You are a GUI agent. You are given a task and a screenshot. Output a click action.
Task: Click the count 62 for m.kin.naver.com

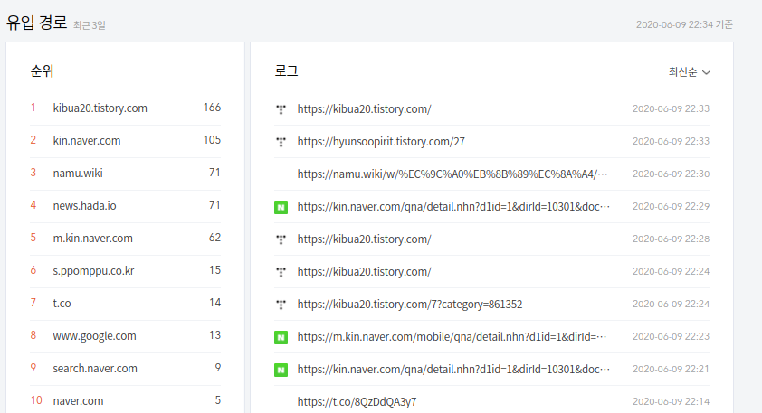(214, 238)
